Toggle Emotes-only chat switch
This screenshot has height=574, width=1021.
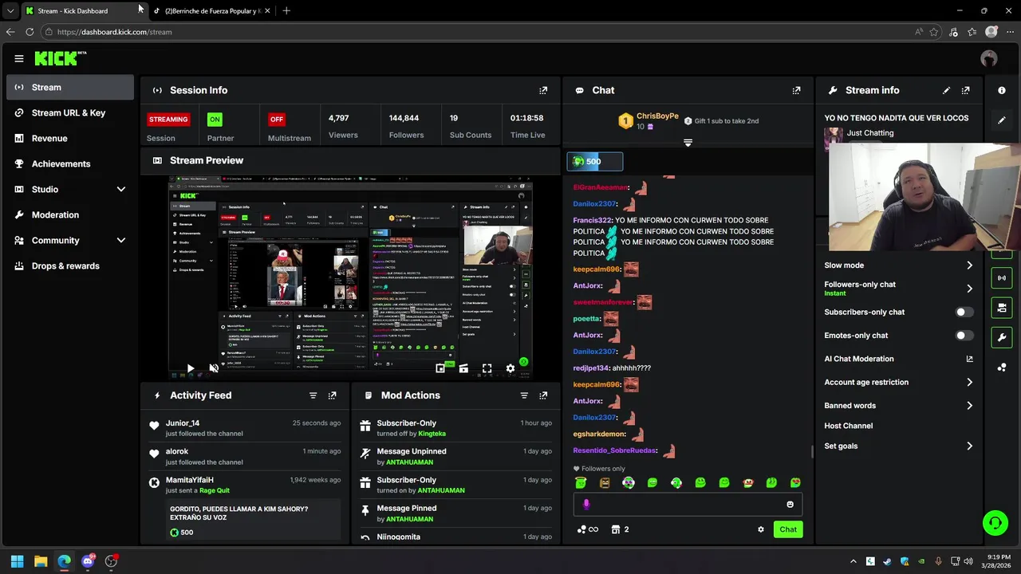coord(964,336)
